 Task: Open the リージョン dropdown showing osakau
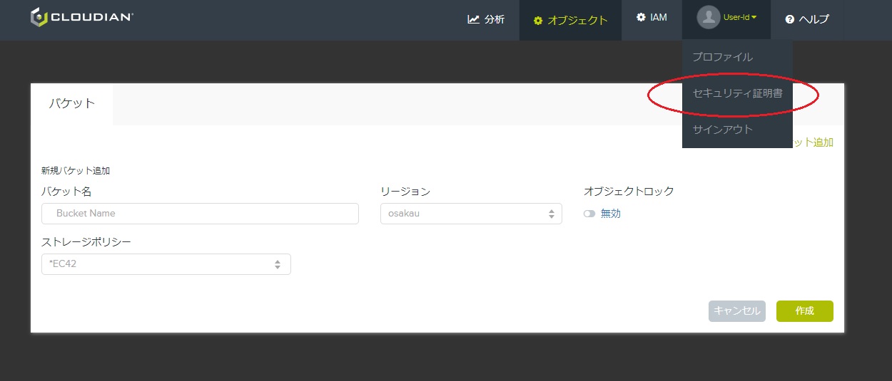tap(471, 214)
